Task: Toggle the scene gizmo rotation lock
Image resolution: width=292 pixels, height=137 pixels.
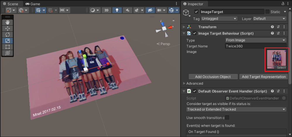Action: (x=174, y=20)
